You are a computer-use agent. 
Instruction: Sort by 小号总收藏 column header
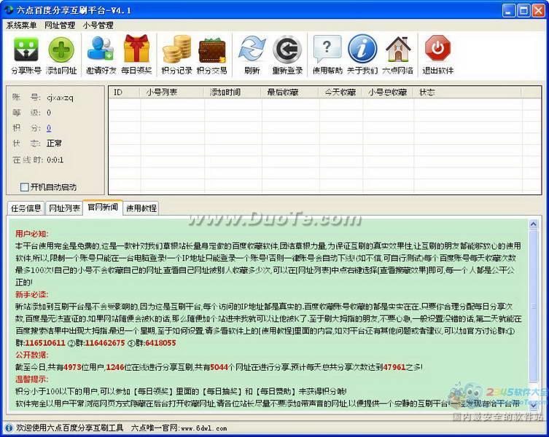(x=389, y=92)
